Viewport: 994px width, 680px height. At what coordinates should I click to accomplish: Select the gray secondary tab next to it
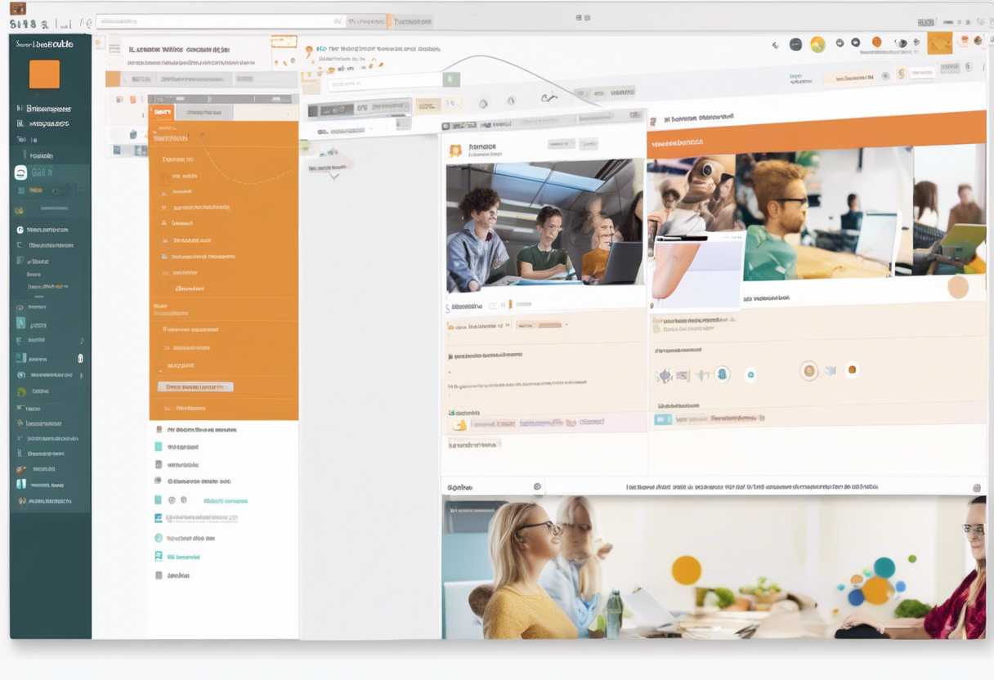click(206, 112)
